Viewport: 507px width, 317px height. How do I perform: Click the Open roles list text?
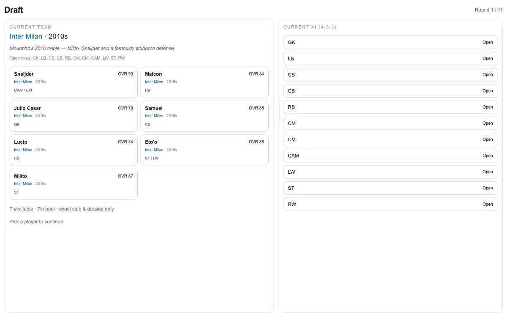(67, 58)
